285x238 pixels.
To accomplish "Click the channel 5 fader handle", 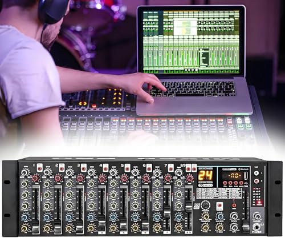I will (x=124, y=225).
